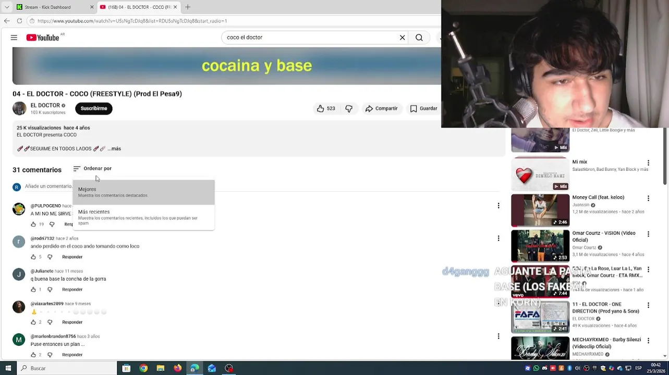Like the @PULPOGENO comment

pyautogui.click(x=33, y=224)
